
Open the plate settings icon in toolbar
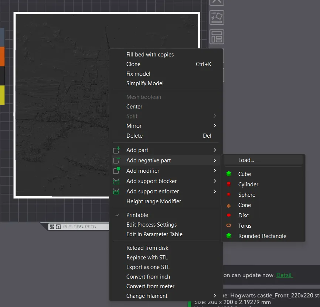point(217,18)
